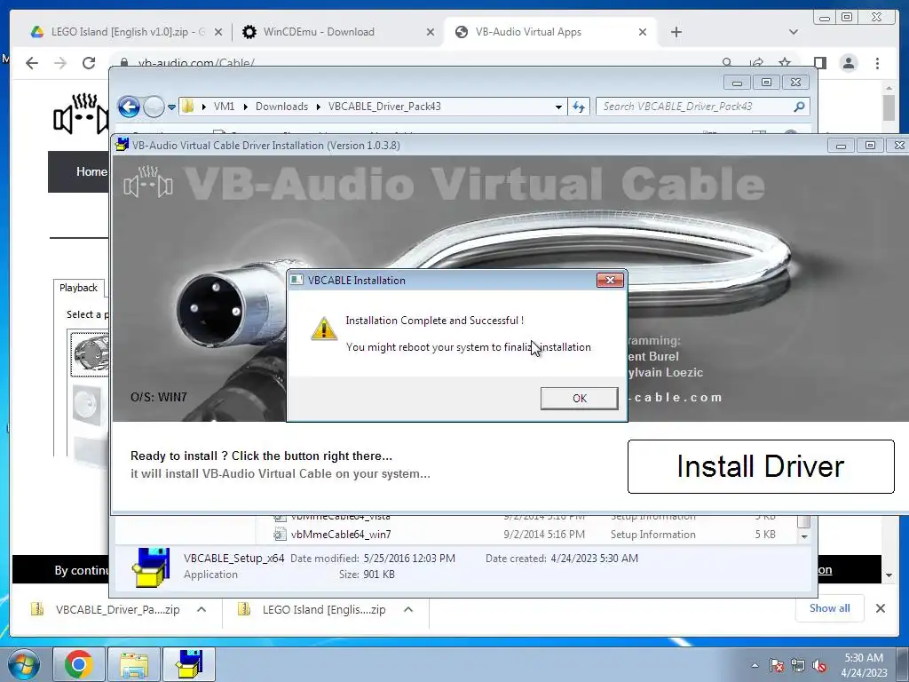Select the Playback tab on webpage image
Image resolution: width=909 pixels, height=682 pixels.
[x=78, y=288]
